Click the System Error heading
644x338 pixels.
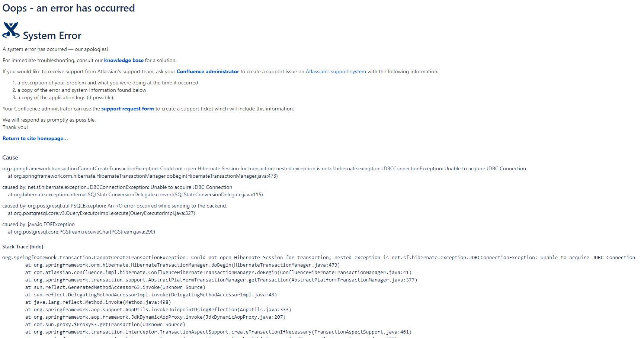pyautogui.click(x=52, y=36)
